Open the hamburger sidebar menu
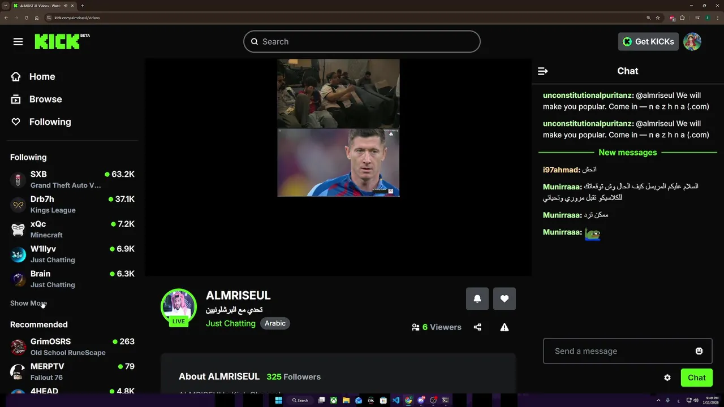Screen dimensions: 724x407 tap(18, 42)
